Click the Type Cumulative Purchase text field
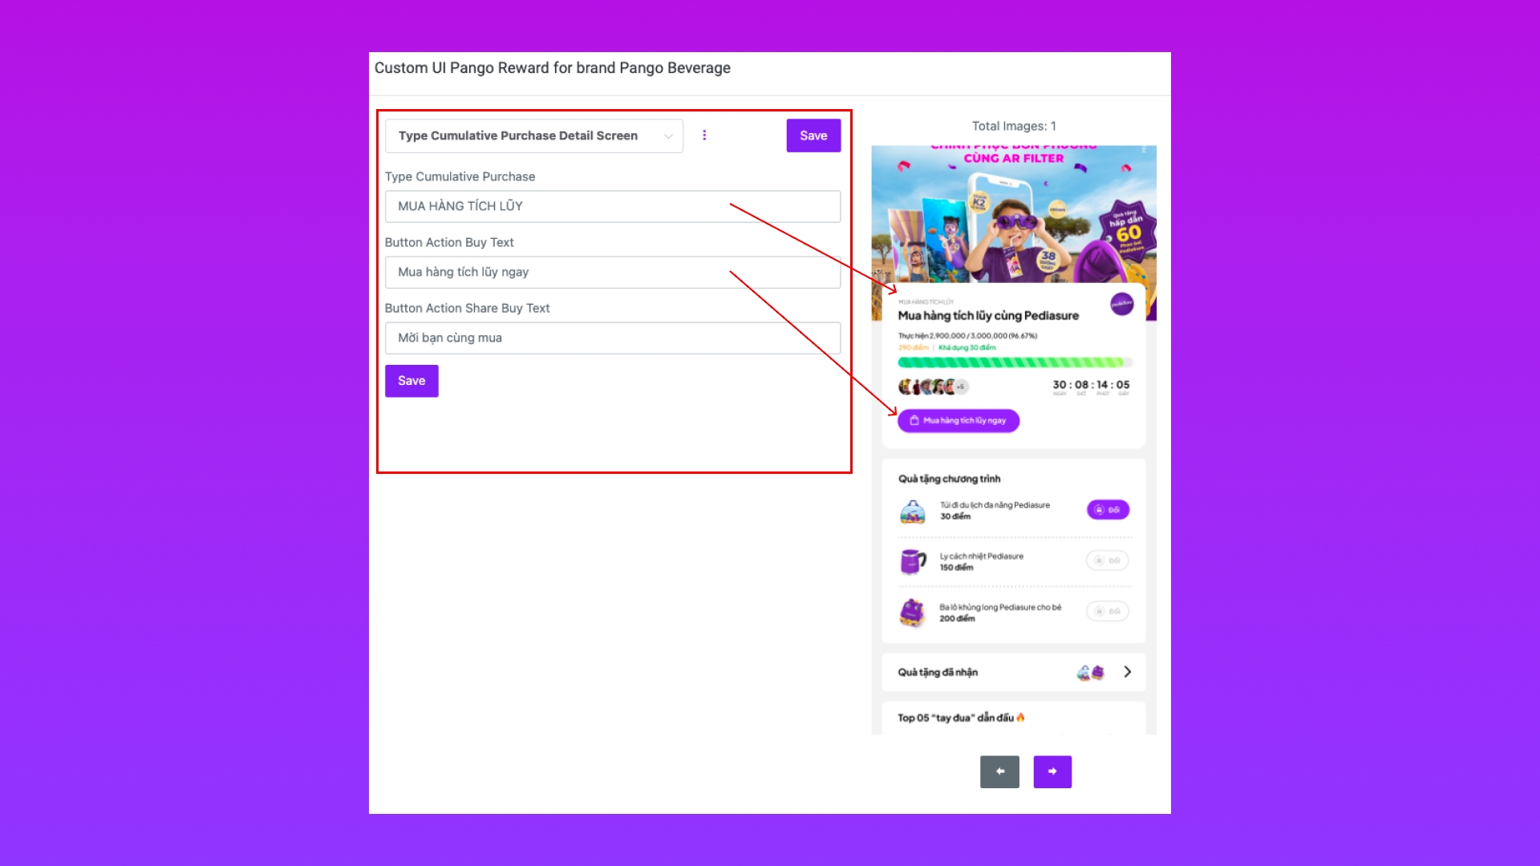 (x=613, y=206)
